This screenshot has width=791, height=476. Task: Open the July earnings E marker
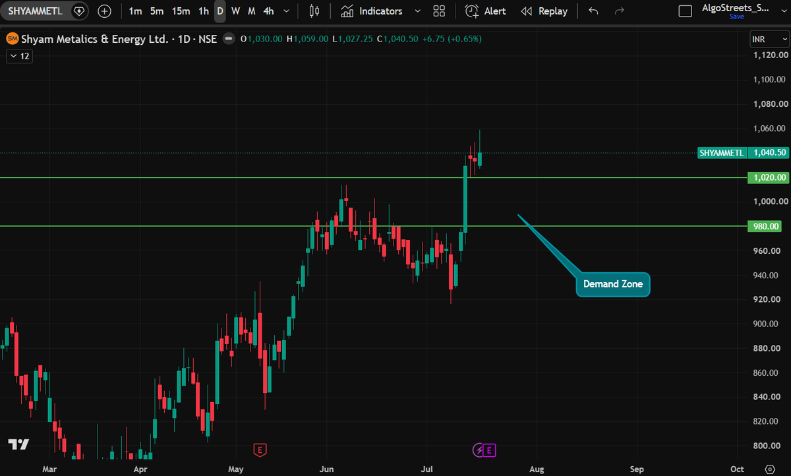[490, 450]
